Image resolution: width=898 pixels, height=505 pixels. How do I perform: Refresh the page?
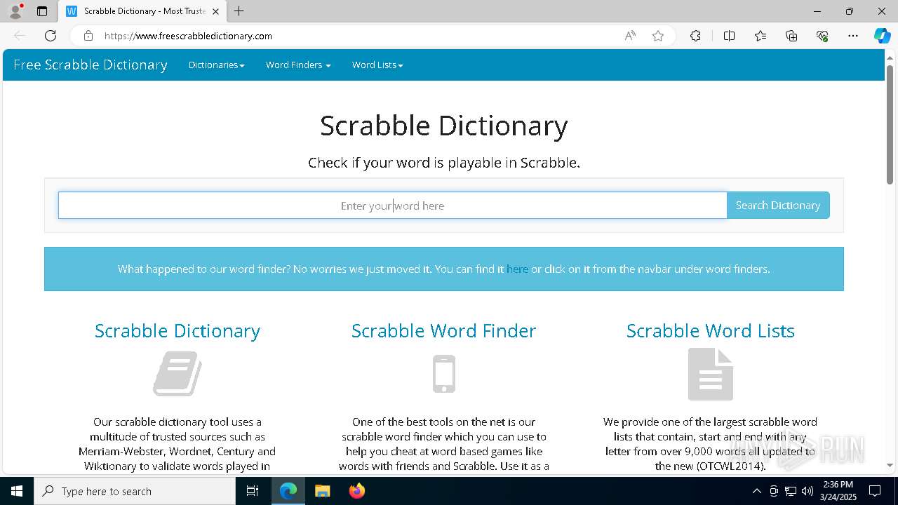pyautogui.click(x=51, y=36)
